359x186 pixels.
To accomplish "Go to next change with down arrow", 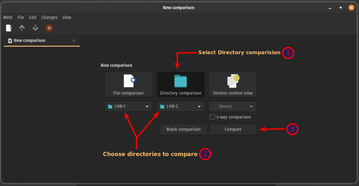I will click(35, 28).
